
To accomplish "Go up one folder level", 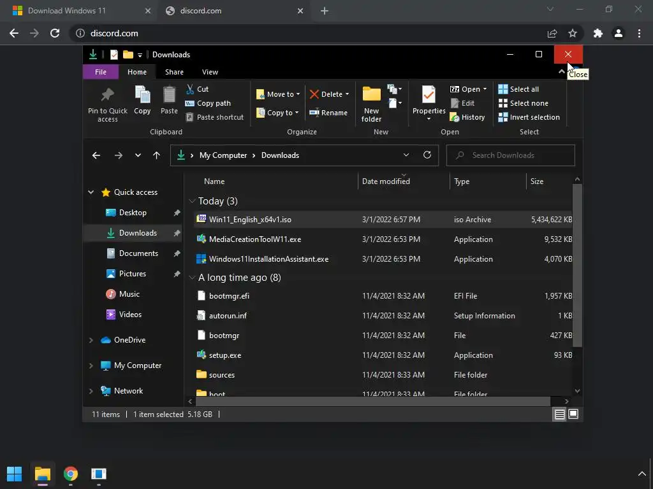I will point(157,155).
